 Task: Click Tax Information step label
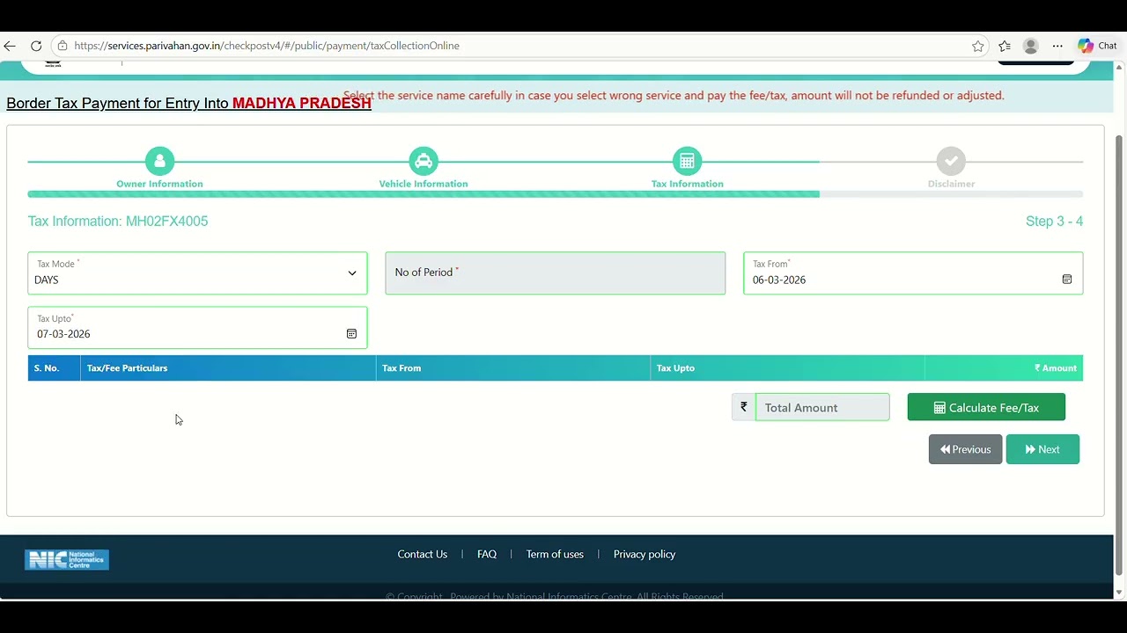[x=688, y=184]
